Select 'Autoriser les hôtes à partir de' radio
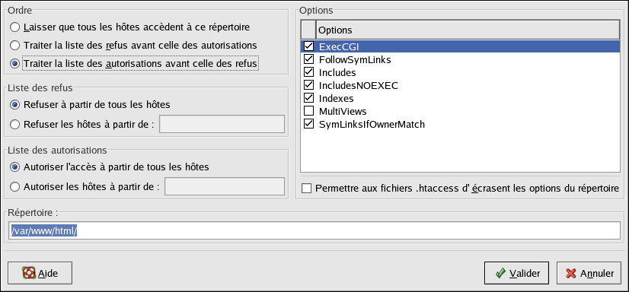The height and width of the screenshot is (292, 629). click(14, 186)
